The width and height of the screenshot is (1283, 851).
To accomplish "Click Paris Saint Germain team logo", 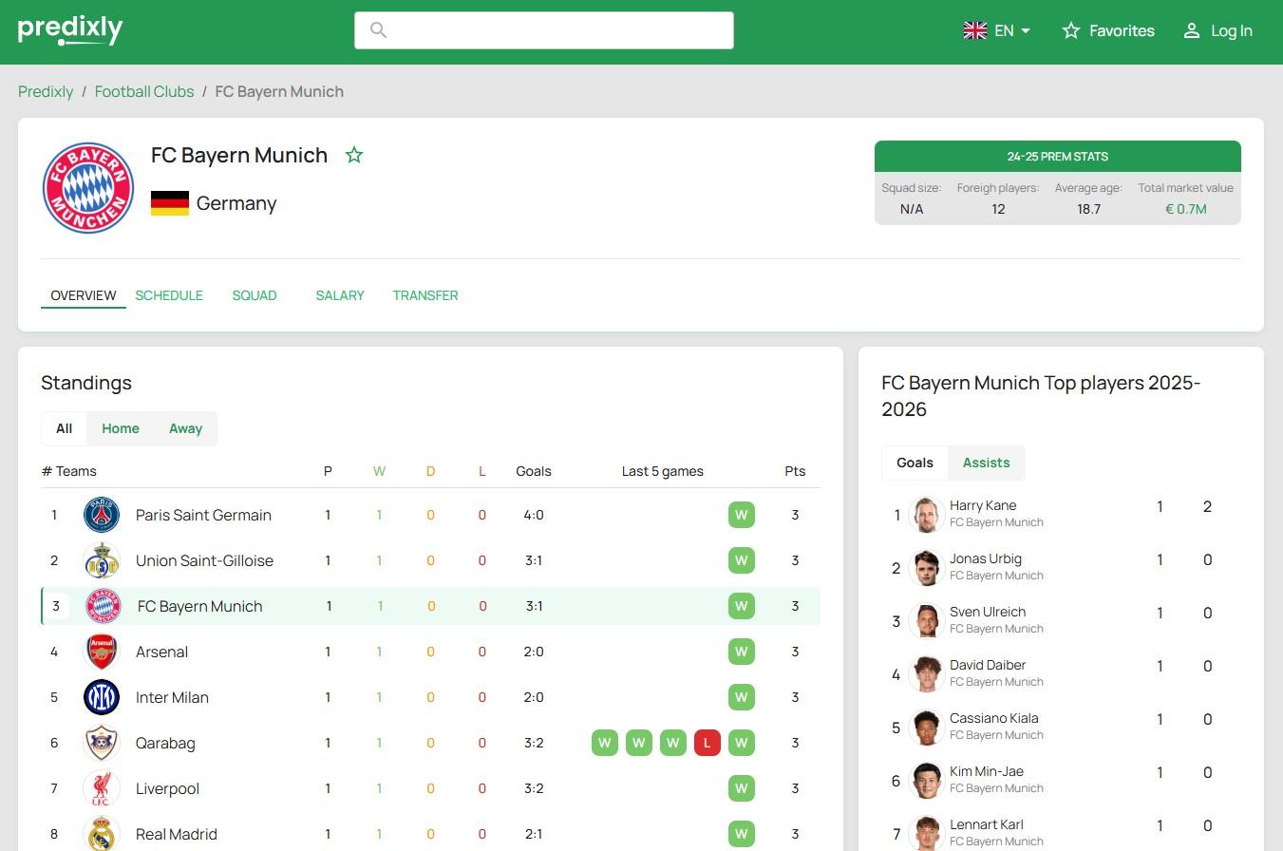I will point(102,515).
